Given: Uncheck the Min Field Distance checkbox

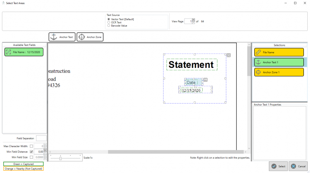Looking at the screenshot, I should click(x=31, y=152).
